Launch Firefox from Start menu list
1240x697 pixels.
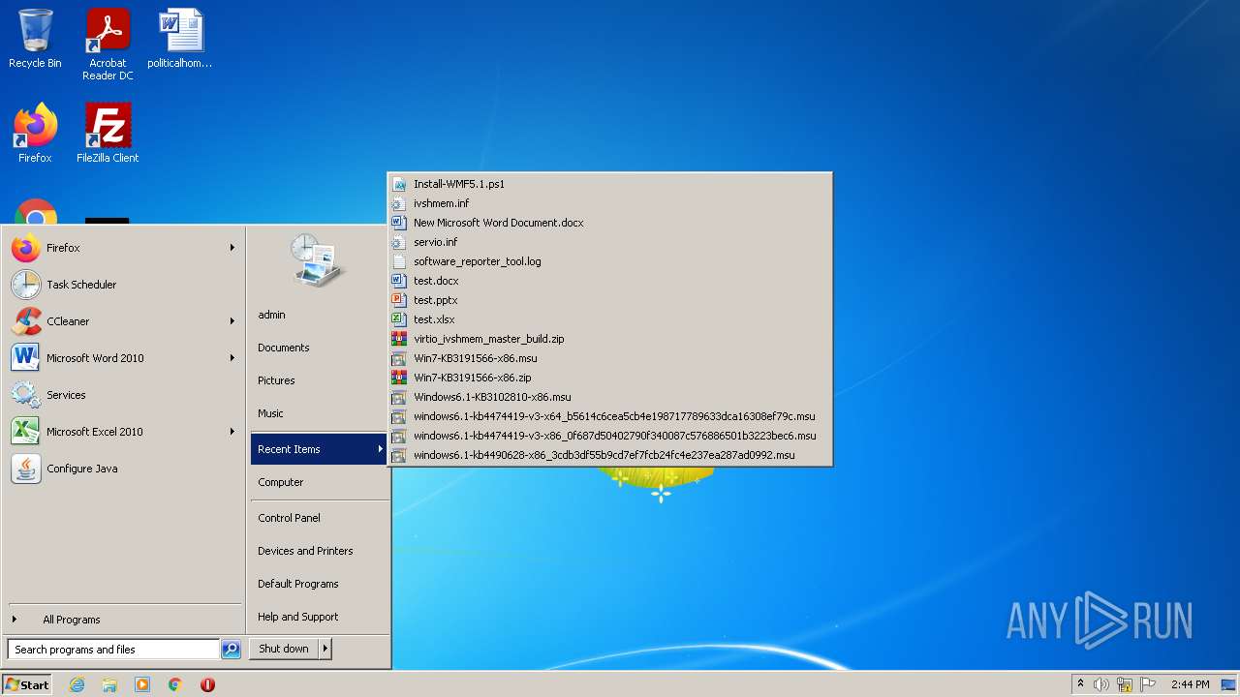[123, 248]
